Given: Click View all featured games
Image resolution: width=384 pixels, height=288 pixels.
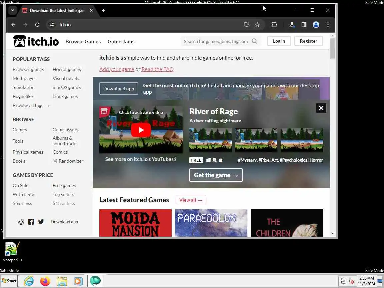Looking at the screenshot, I should tap(191, 200).
